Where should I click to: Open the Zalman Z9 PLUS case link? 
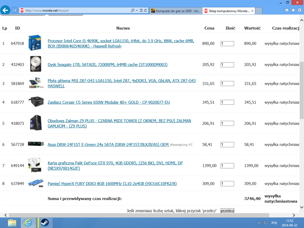point(119,123)
